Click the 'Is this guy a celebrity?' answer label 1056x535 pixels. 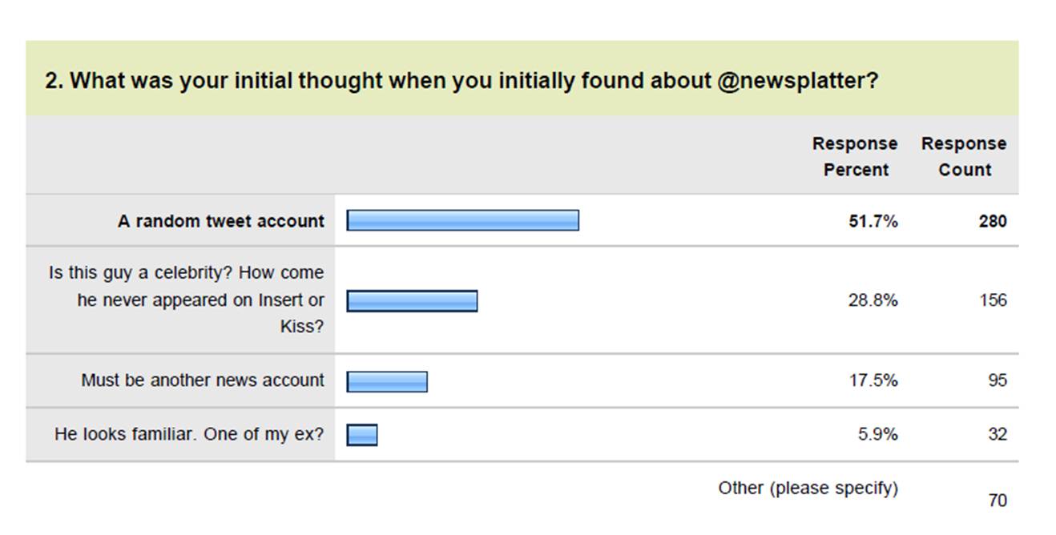186,300
